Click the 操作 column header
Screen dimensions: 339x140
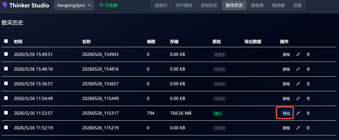pyautogui.click(x=284, y=42)
